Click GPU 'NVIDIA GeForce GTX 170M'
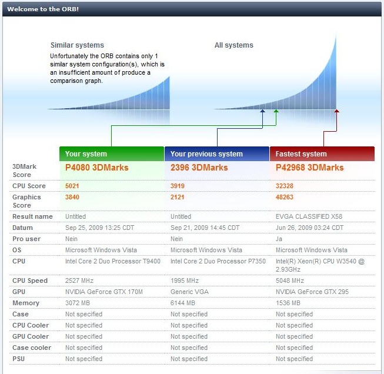This screenshot has height=374, width=384. click(x=104, y=292)
